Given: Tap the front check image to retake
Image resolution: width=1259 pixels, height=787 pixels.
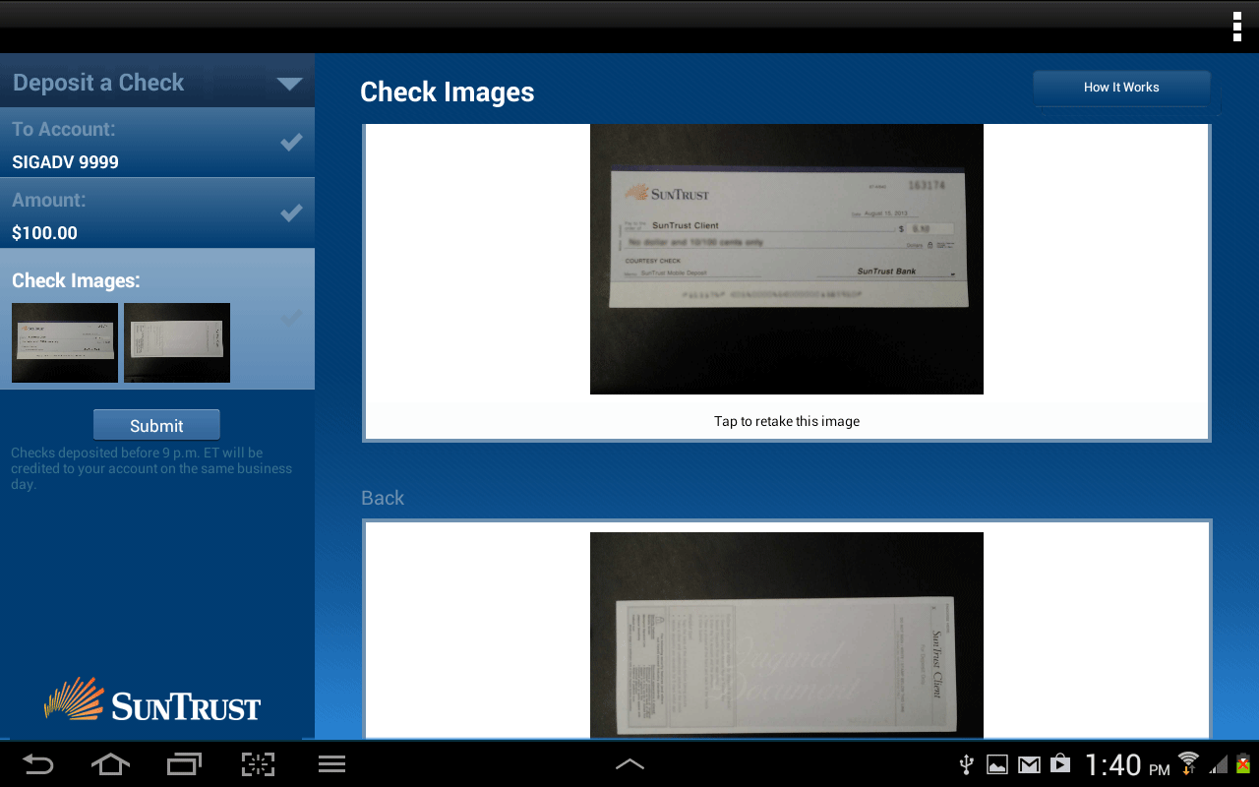Looking at the screenshot, I should tap(787, 259).
